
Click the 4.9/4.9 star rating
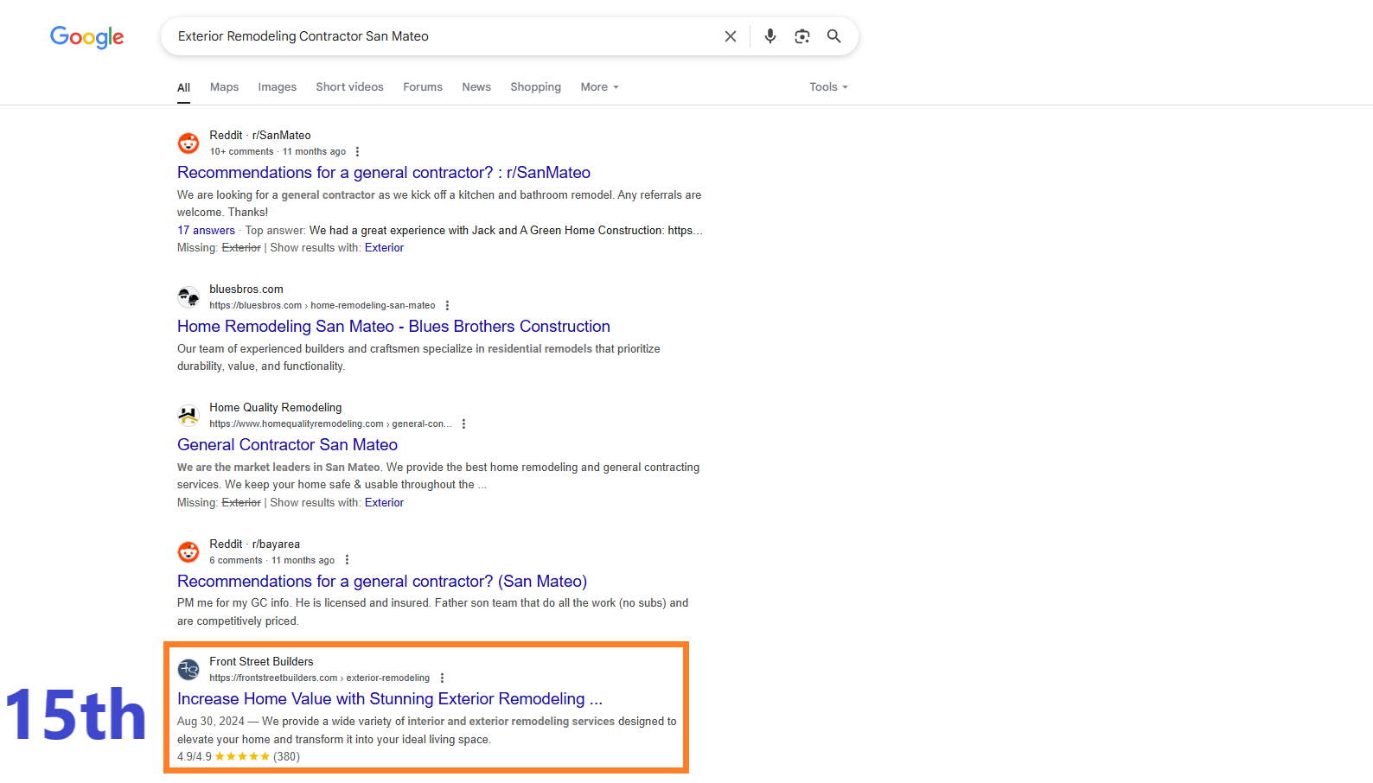[x=239, y=757]
